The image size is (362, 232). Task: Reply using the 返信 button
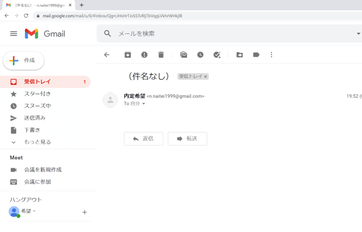[x=144, y=139]
